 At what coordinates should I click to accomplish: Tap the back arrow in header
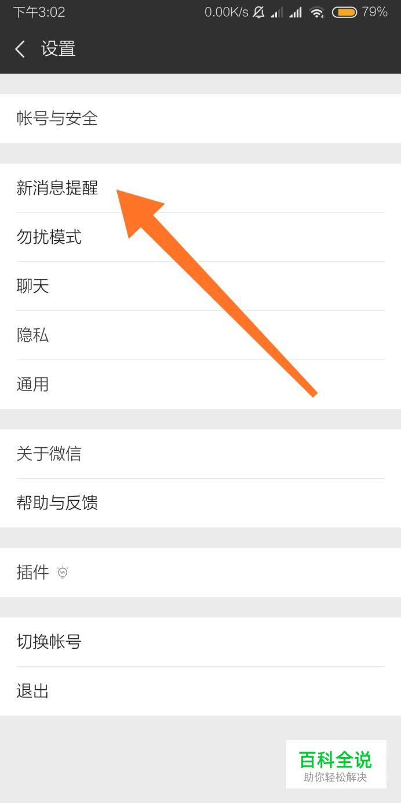tap(20, 49)
